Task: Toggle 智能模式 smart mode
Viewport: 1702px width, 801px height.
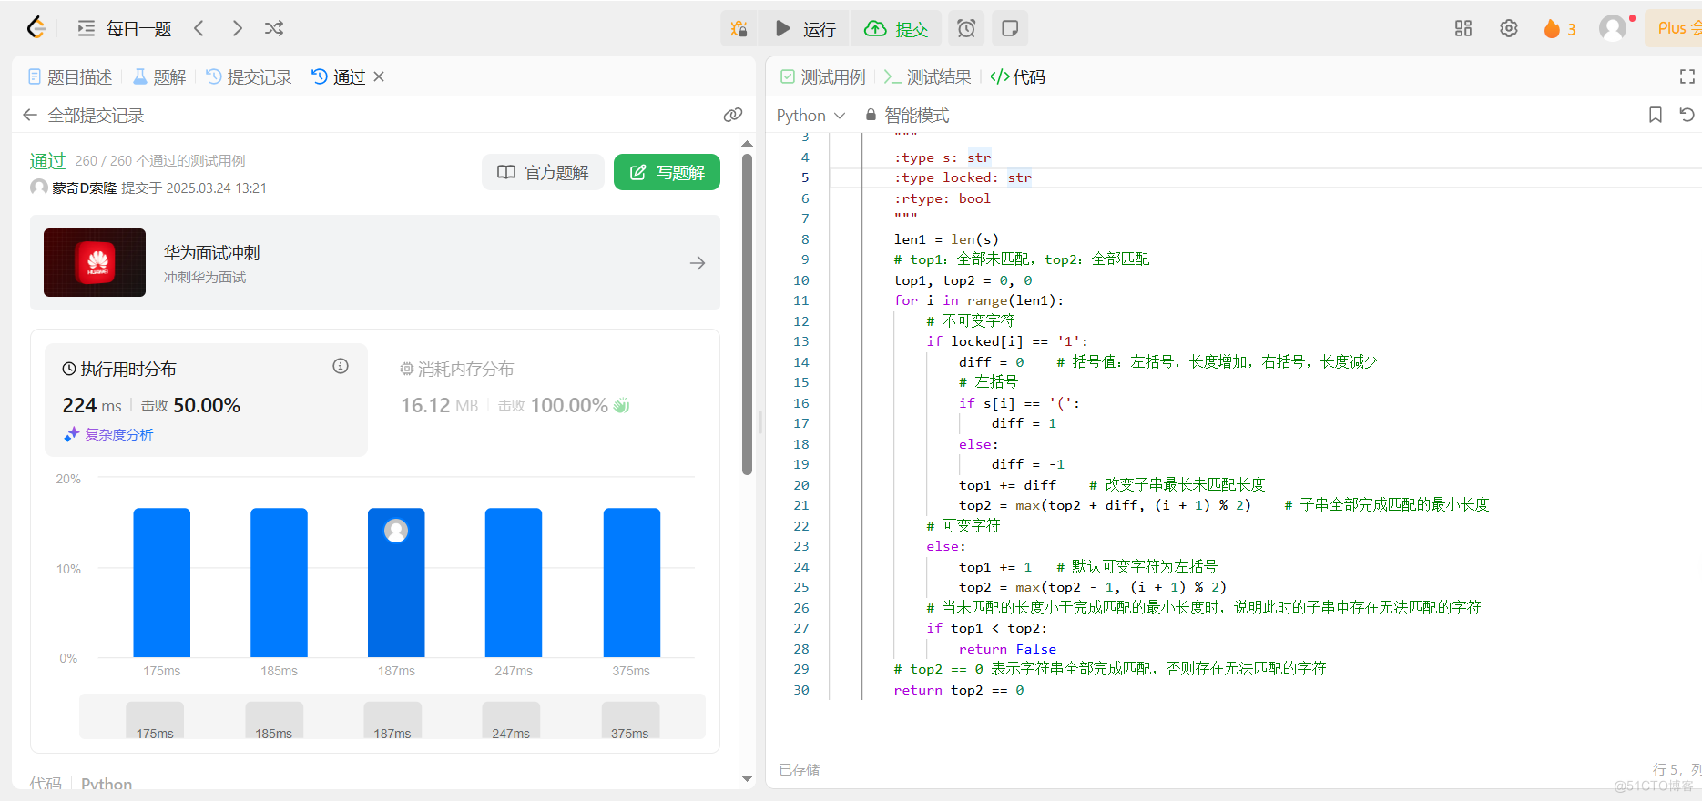Action: pos(906,116)
